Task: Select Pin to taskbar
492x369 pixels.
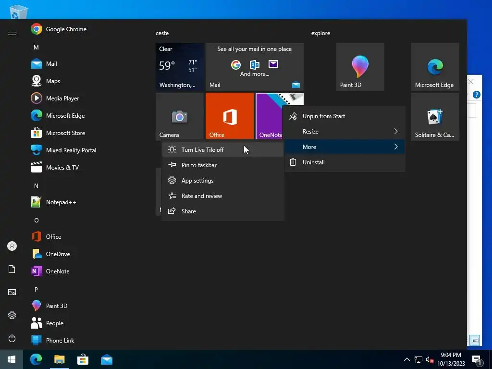Action: pos(223,165)
